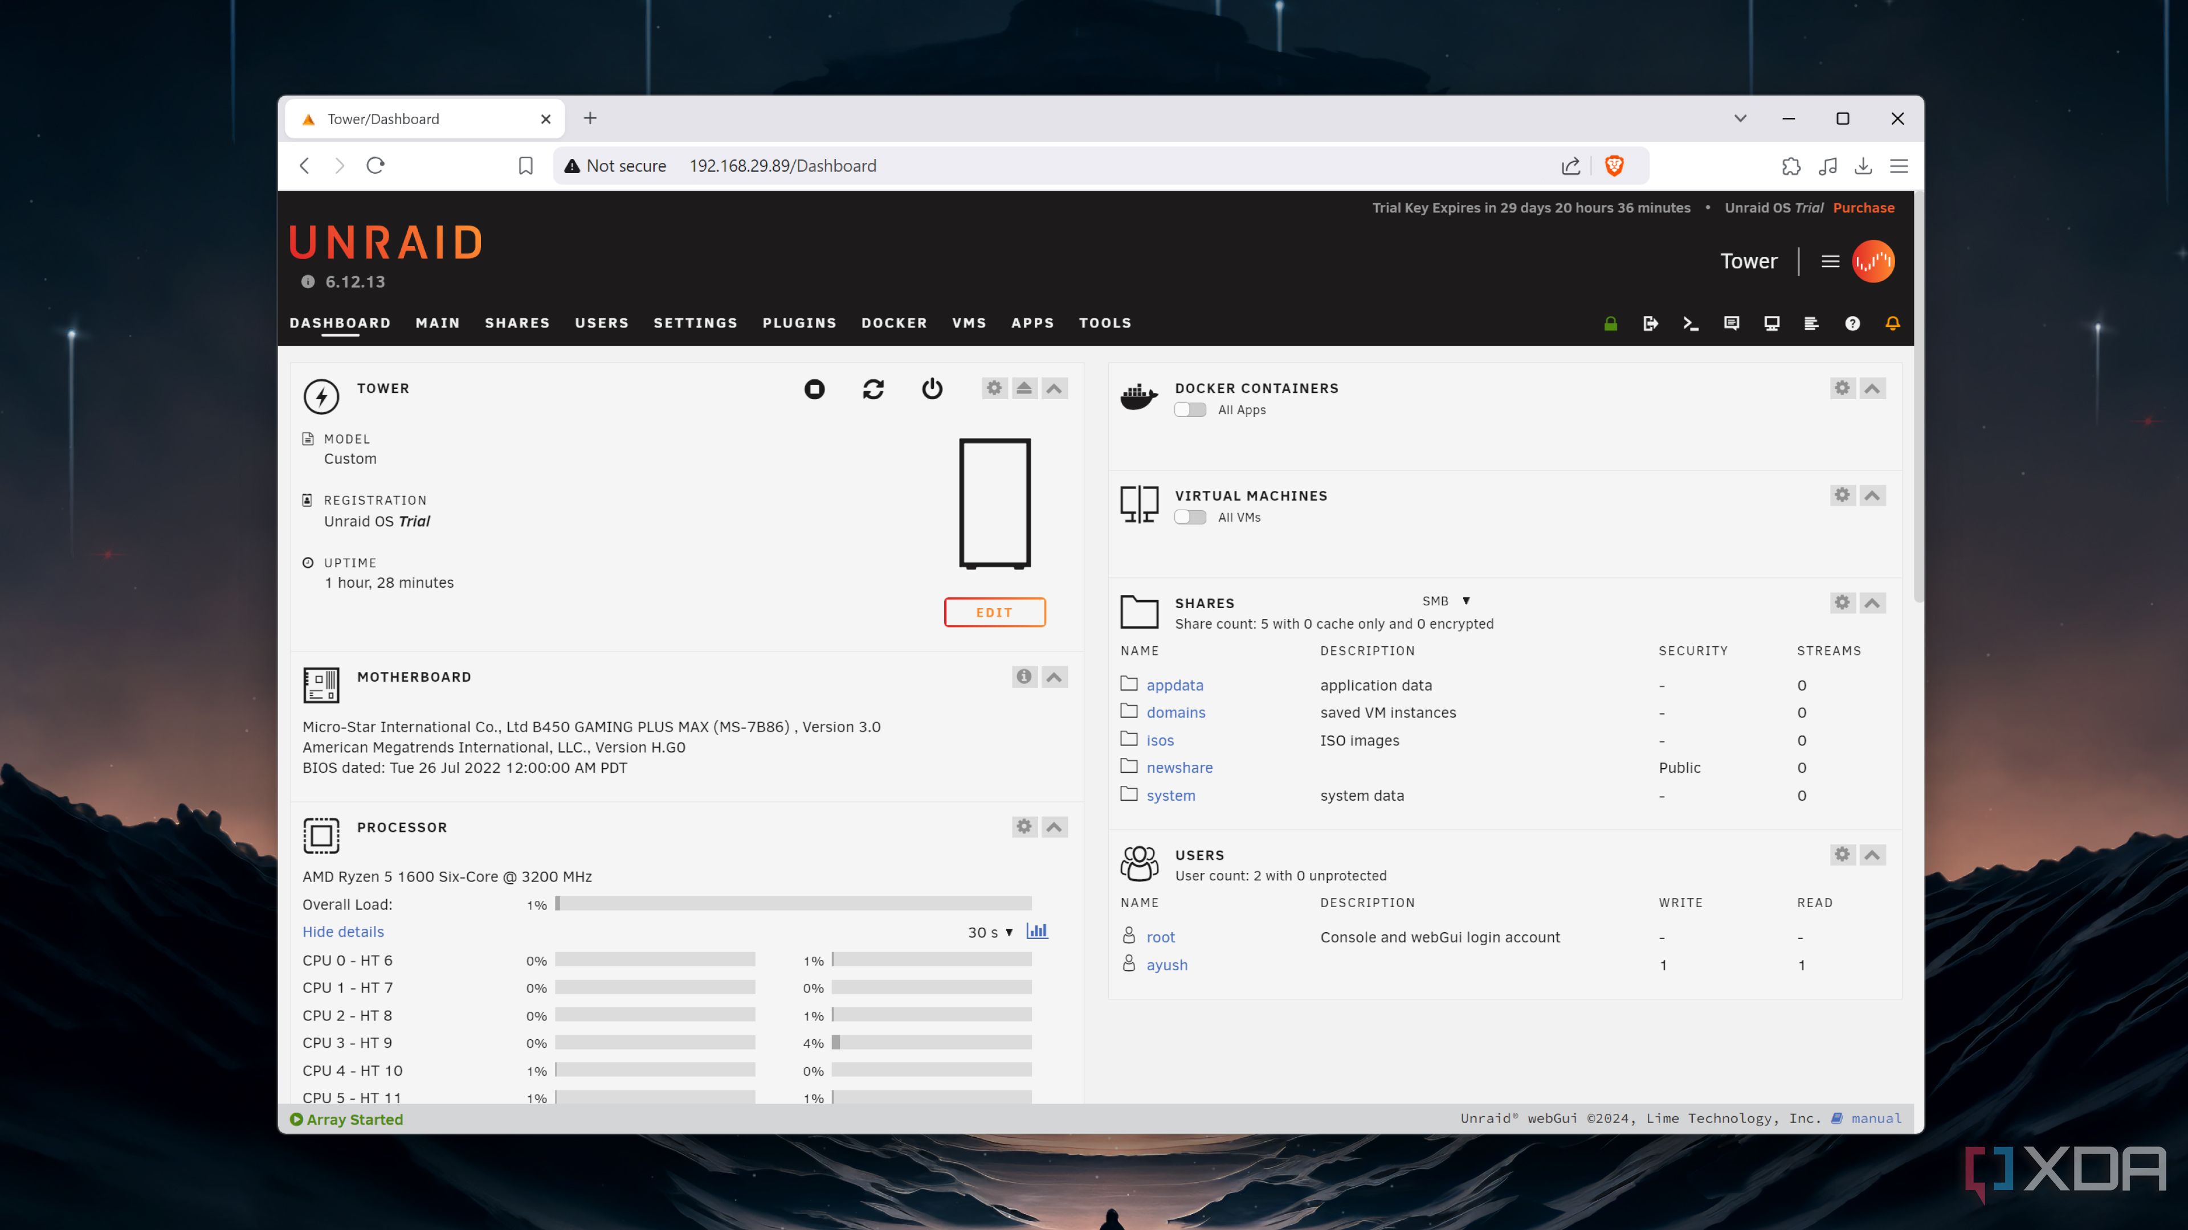Viewport: 2188px width, 1230px height.
Task: Click the Stop array icon in Tower panel
Action: tap(814, 389)
